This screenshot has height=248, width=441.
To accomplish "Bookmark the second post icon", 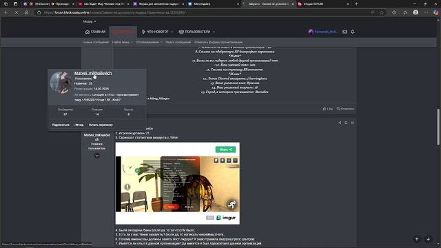I will click(346, 123).
